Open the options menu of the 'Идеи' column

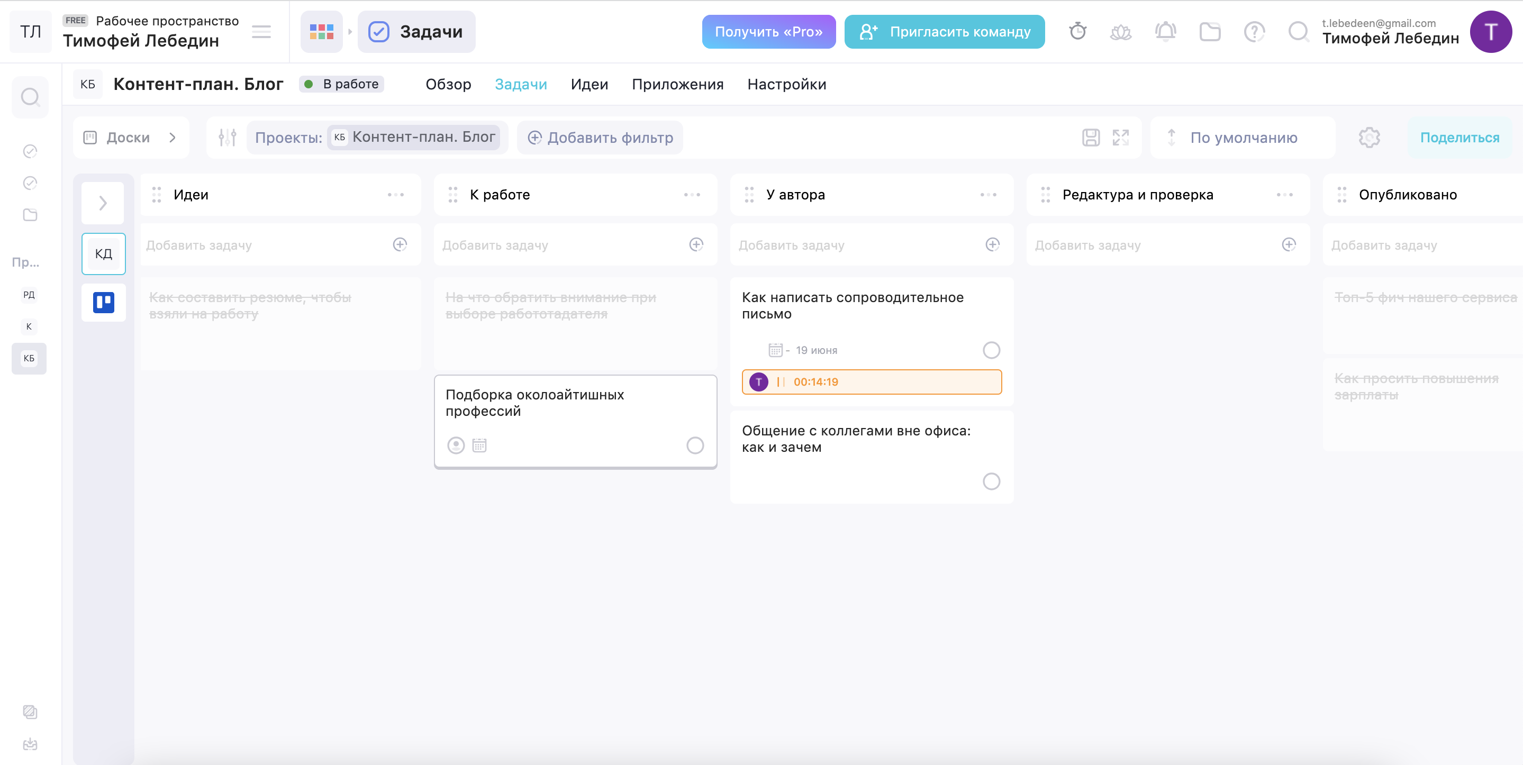pyautogui.click(x=396, y=195)
